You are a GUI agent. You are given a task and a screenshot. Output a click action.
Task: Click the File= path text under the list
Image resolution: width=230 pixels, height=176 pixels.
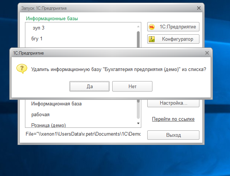[83, 134]
